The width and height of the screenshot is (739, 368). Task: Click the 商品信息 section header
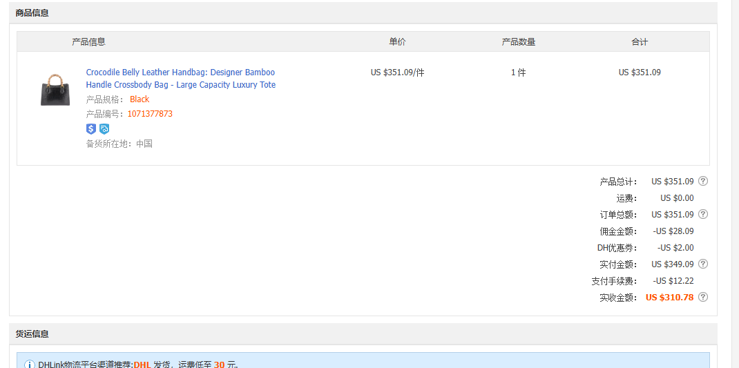tap(32, 13)
